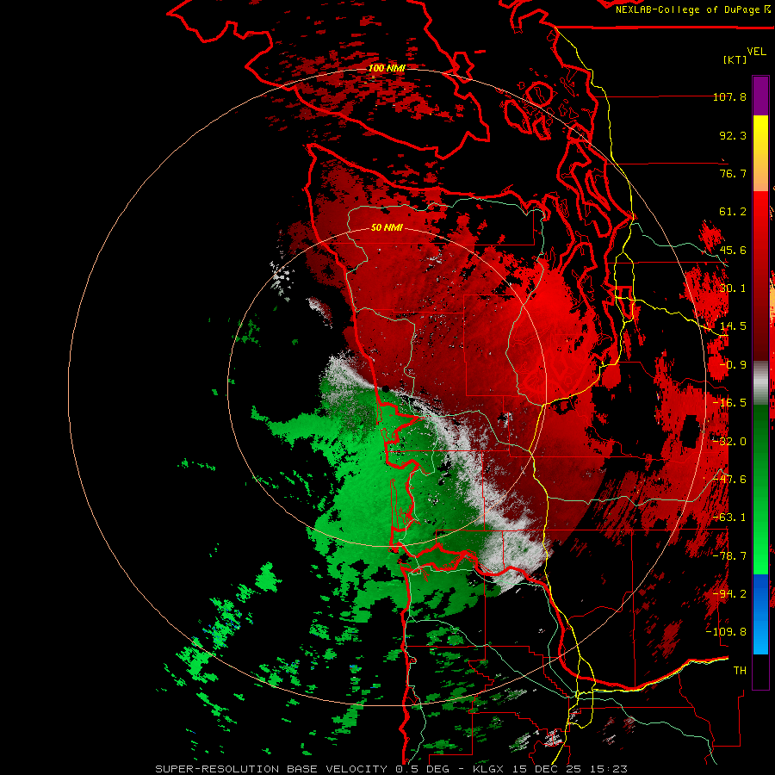Click the NEXLAB-College of DuPage label

692,9
